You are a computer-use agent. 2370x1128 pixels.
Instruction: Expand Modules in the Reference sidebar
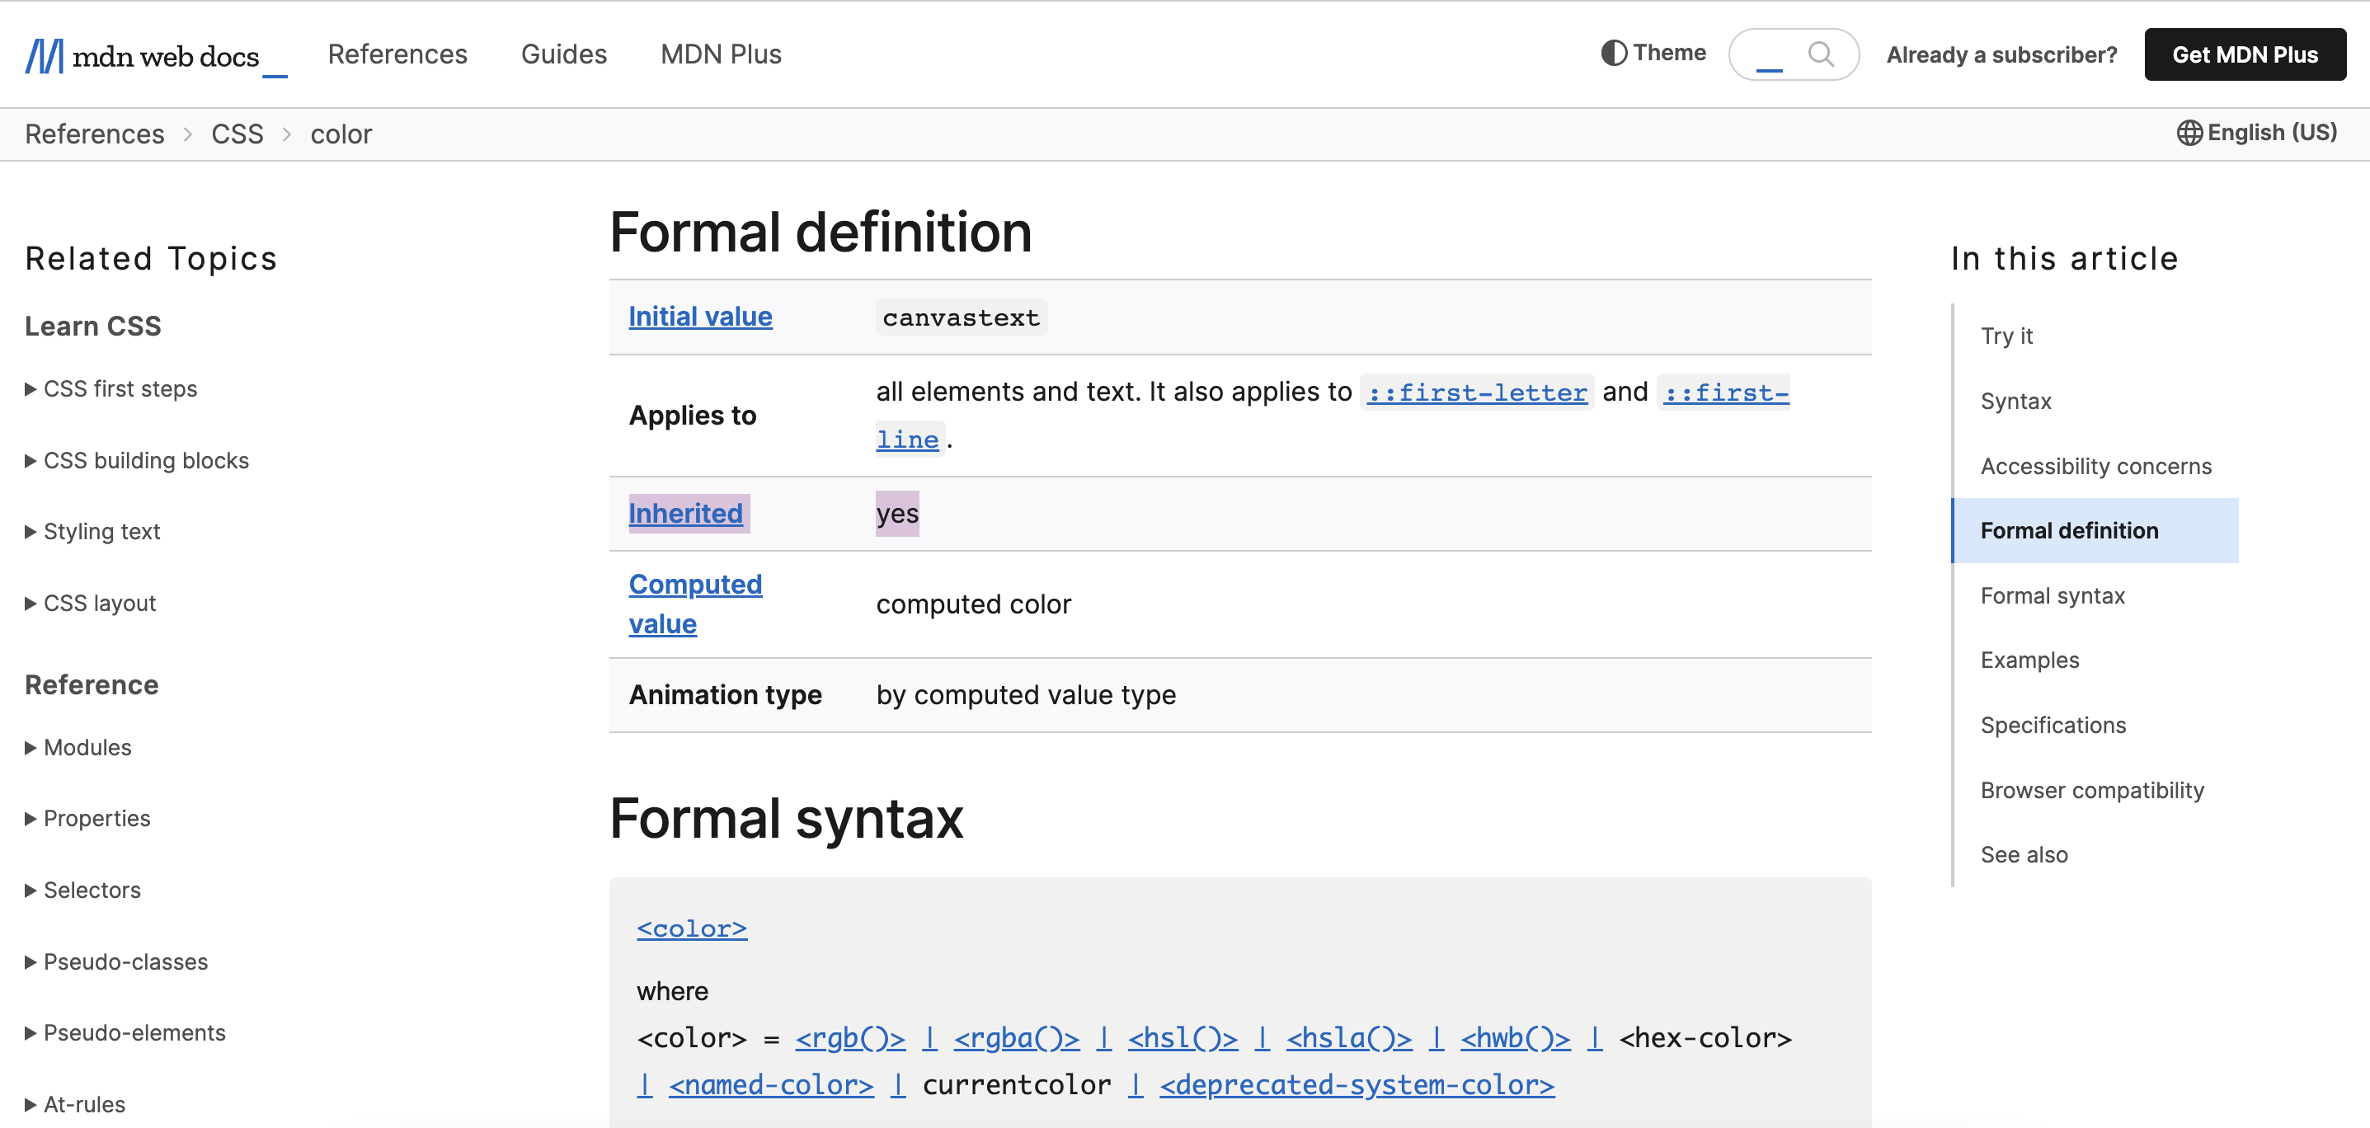point(78,747)
